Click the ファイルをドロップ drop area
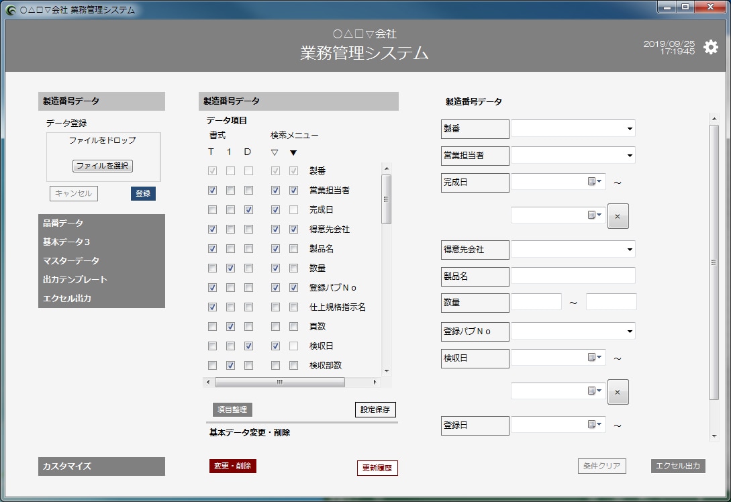731x502 pixels. point(103,156)
